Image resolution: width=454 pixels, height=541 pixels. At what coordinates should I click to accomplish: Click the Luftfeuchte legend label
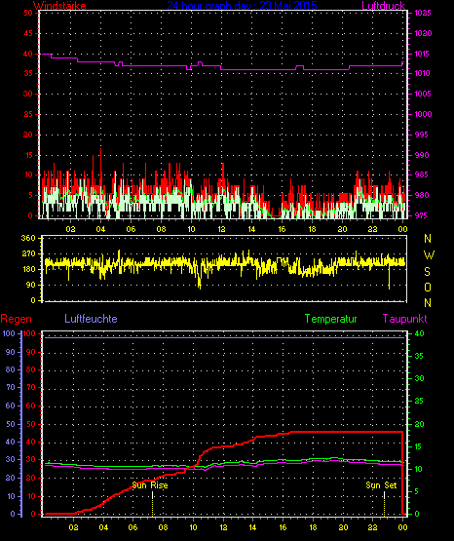91,319
